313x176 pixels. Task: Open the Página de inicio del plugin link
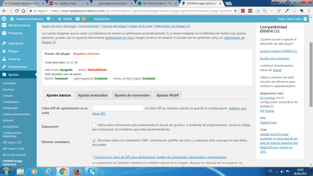(x=59, y=26)
